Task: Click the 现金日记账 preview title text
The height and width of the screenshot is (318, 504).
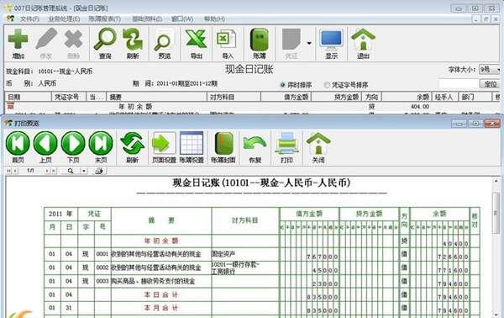Action: pyautogui.click(x=261, y=183)
